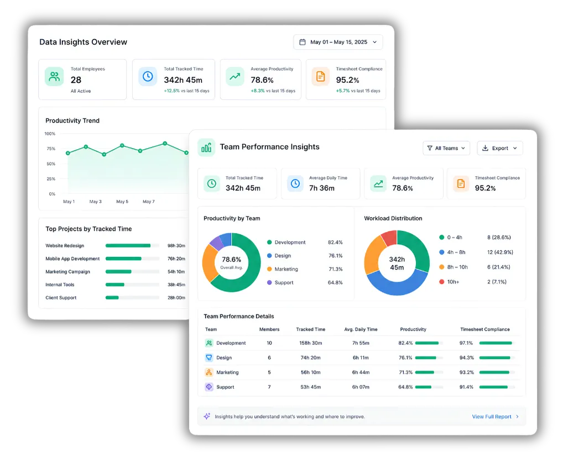
Task: Open the May 01 – May 15, 2025 date range dropdown
Action: click(x=338, y=42)
